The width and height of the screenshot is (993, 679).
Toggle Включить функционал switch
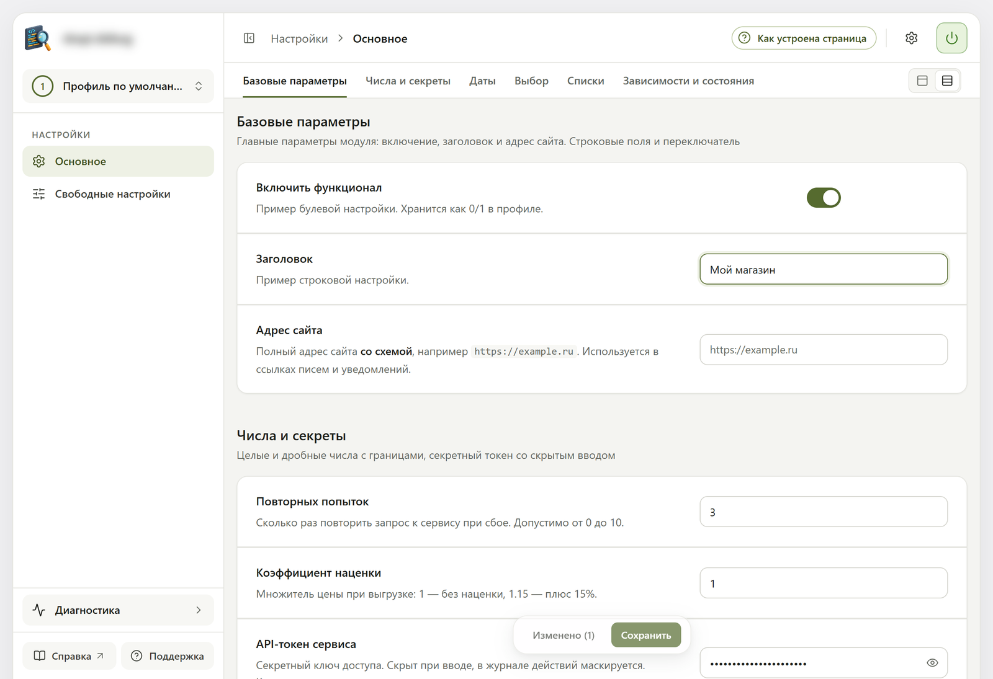coord(824,198)
